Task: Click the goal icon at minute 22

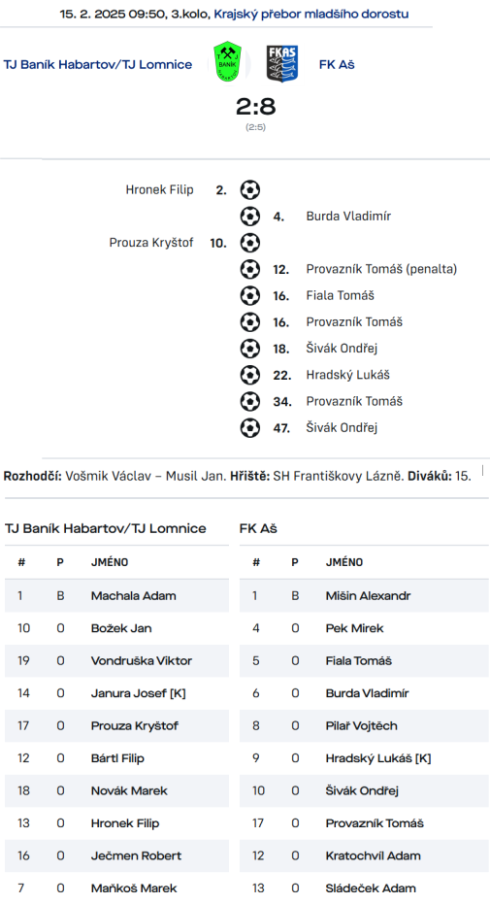Action: click(250, 376)
